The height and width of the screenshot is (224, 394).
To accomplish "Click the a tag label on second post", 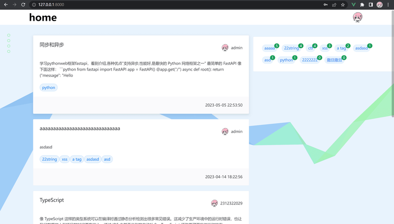I will click(x=77, y=159).
